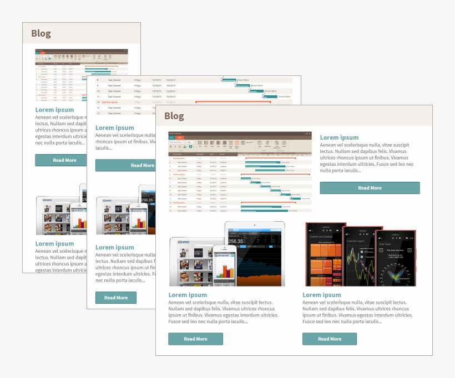Open the tablet and phone devices image in front window

(x=227, y=254)
